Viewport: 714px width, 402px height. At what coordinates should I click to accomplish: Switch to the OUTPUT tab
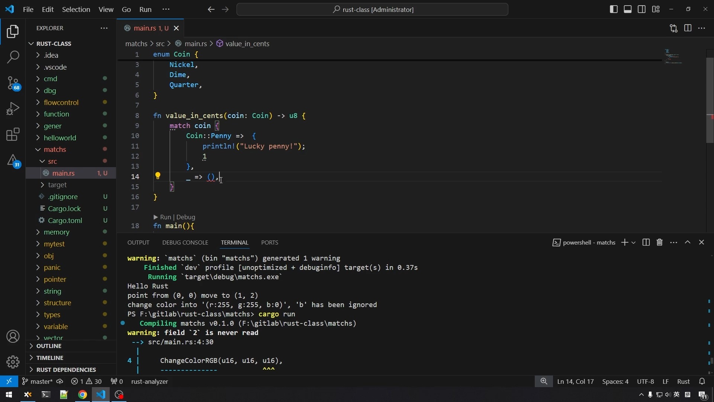pyautogui.click(x=138, y=243)
